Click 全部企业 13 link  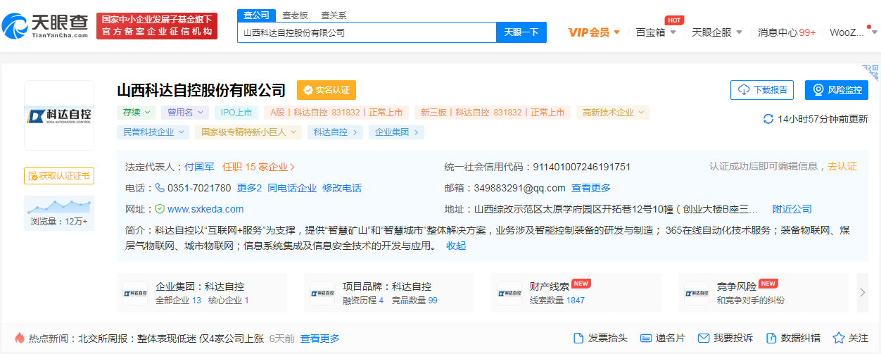tap(178, 300)
